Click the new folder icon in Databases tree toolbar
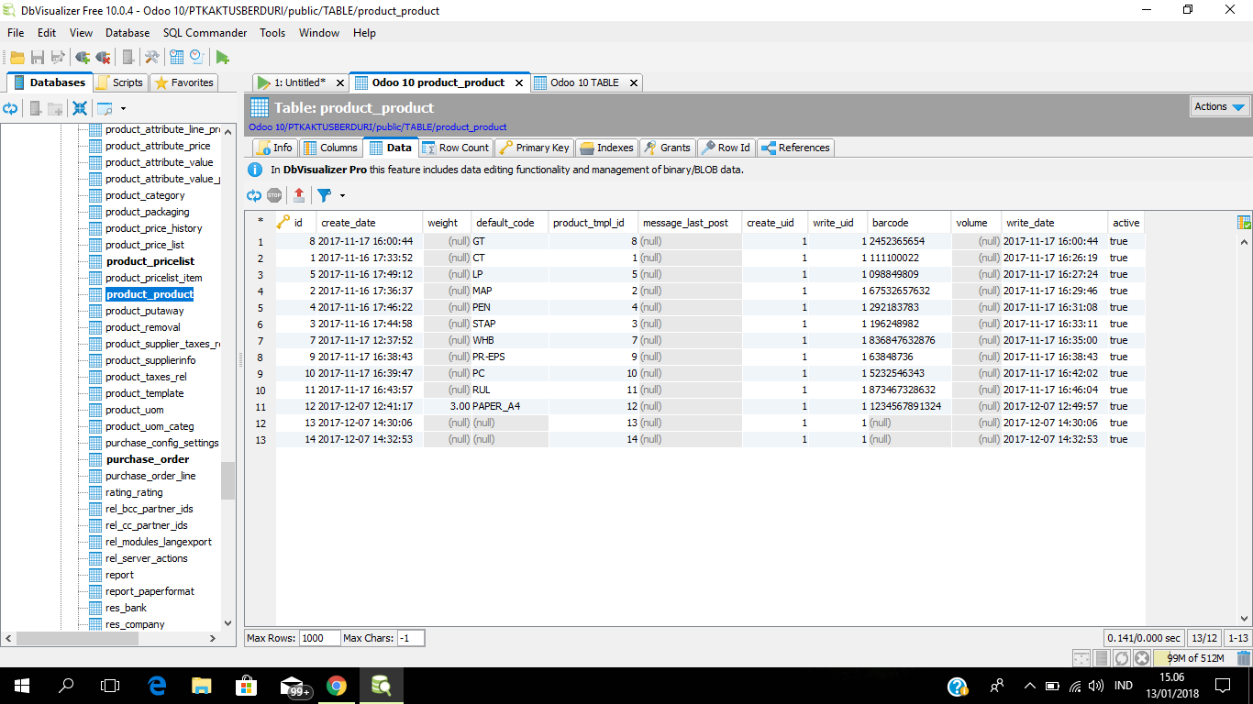Viewport: 1253px width, 704px height. (x=55, y=108)
